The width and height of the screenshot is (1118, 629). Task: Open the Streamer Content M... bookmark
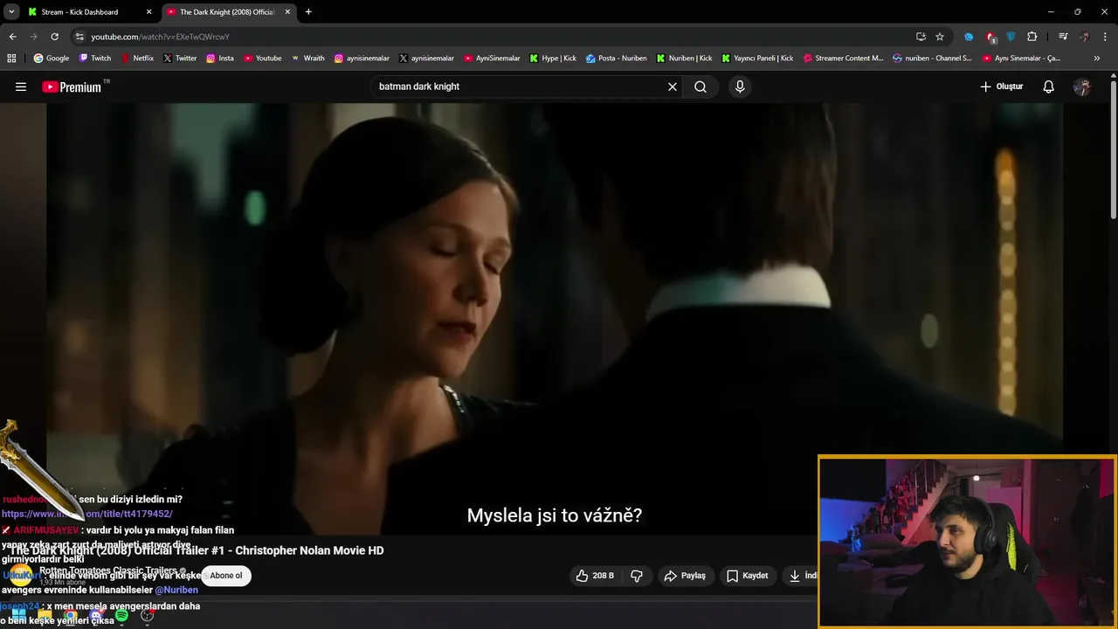(x=843, y=59)
